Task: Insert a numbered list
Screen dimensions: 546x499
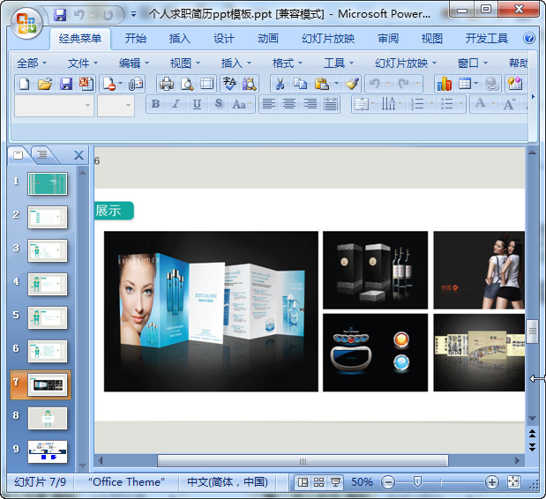Action: point(417,104)
